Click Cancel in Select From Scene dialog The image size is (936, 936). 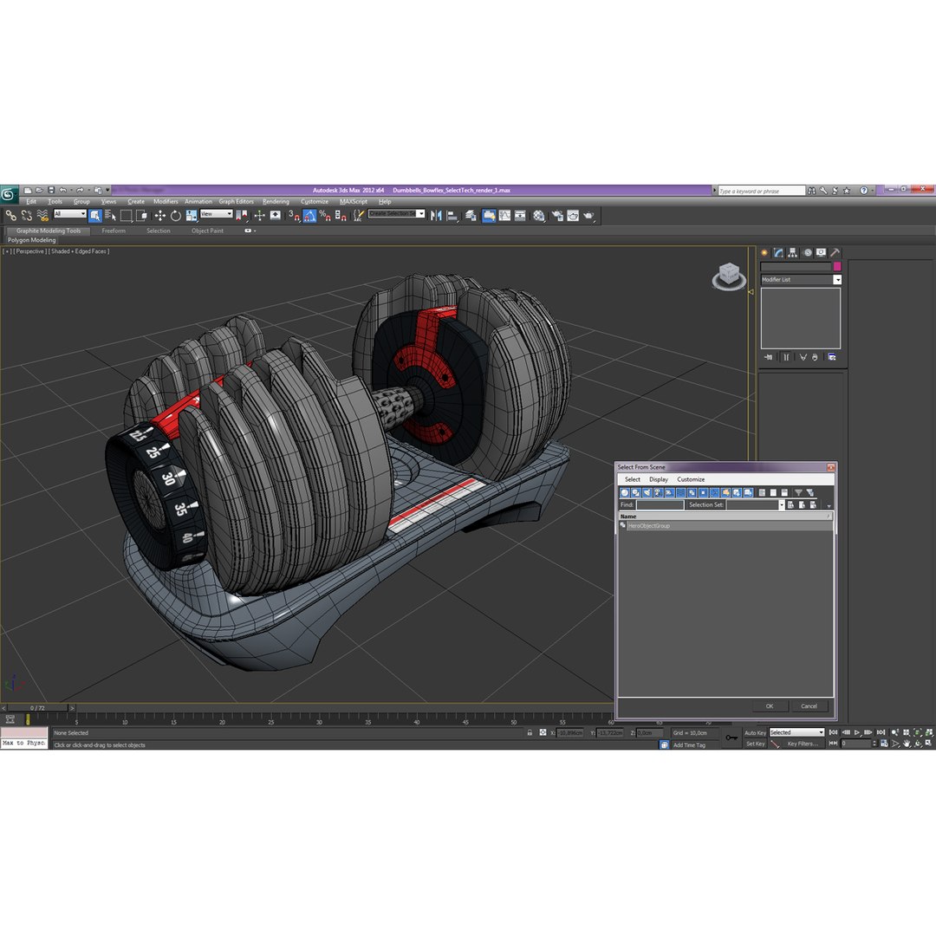(x=809, y=706)
